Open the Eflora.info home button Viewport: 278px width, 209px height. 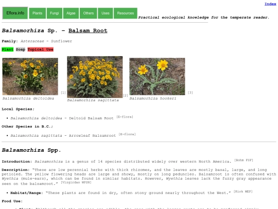coord(15,13)
